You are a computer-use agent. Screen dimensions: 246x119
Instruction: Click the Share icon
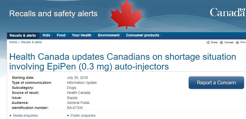click(208, 42)
